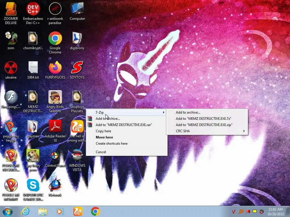Click the Show desktop button
This screenshot has width=290, height=217.
[x=288, y=211]
